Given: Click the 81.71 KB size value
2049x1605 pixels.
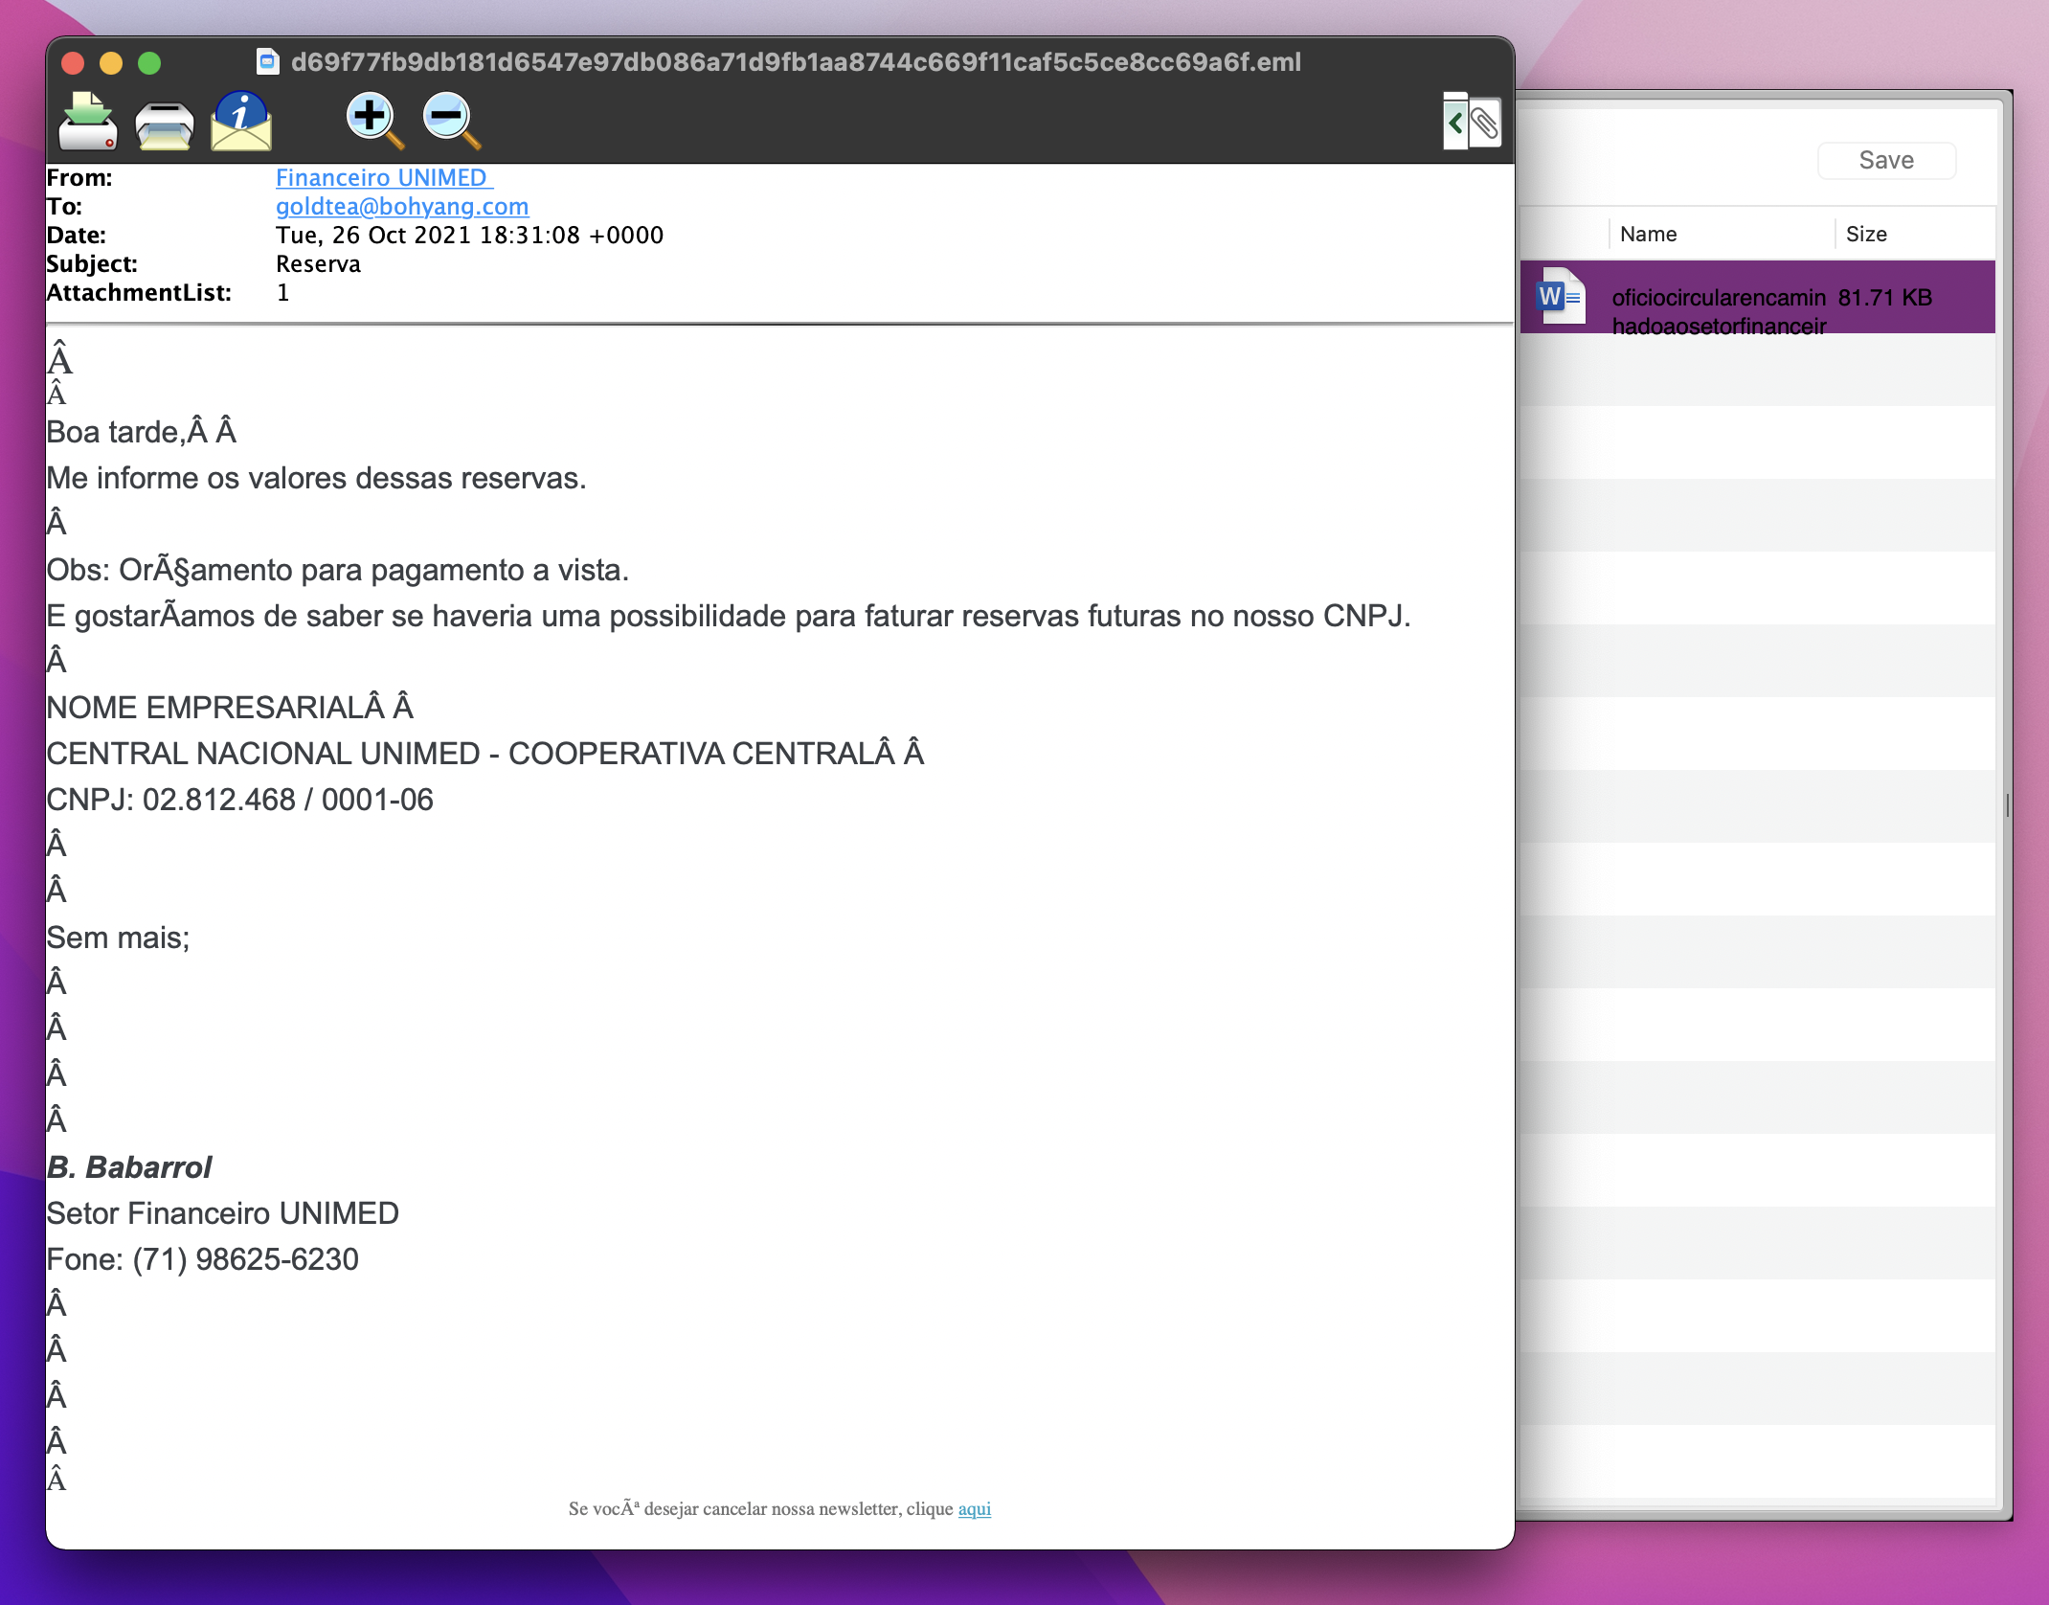Looking at the screenshot, I should tap(1884, 297).
